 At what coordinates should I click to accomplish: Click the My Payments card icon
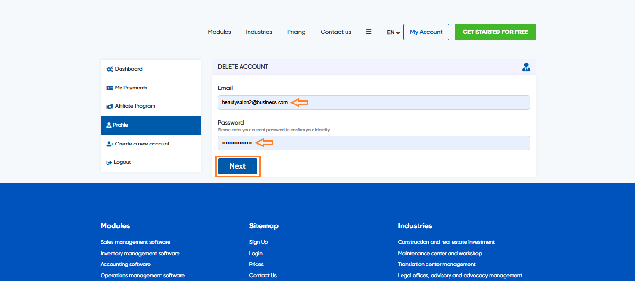point(110,88)
